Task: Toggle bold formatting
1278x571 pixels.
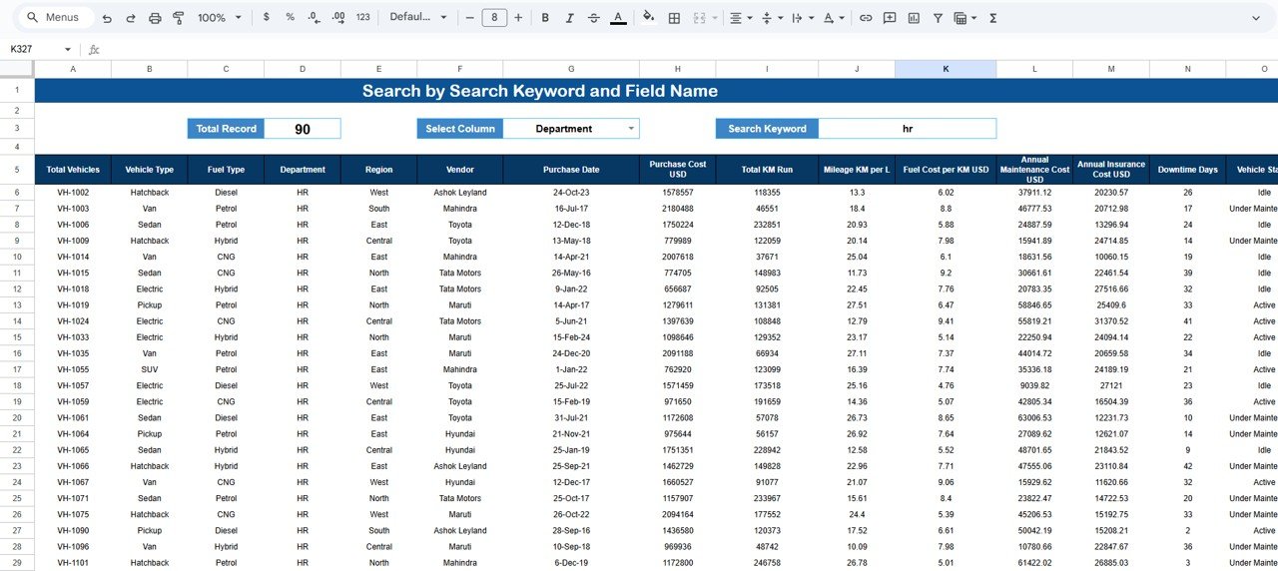Action: click(544, 18)
